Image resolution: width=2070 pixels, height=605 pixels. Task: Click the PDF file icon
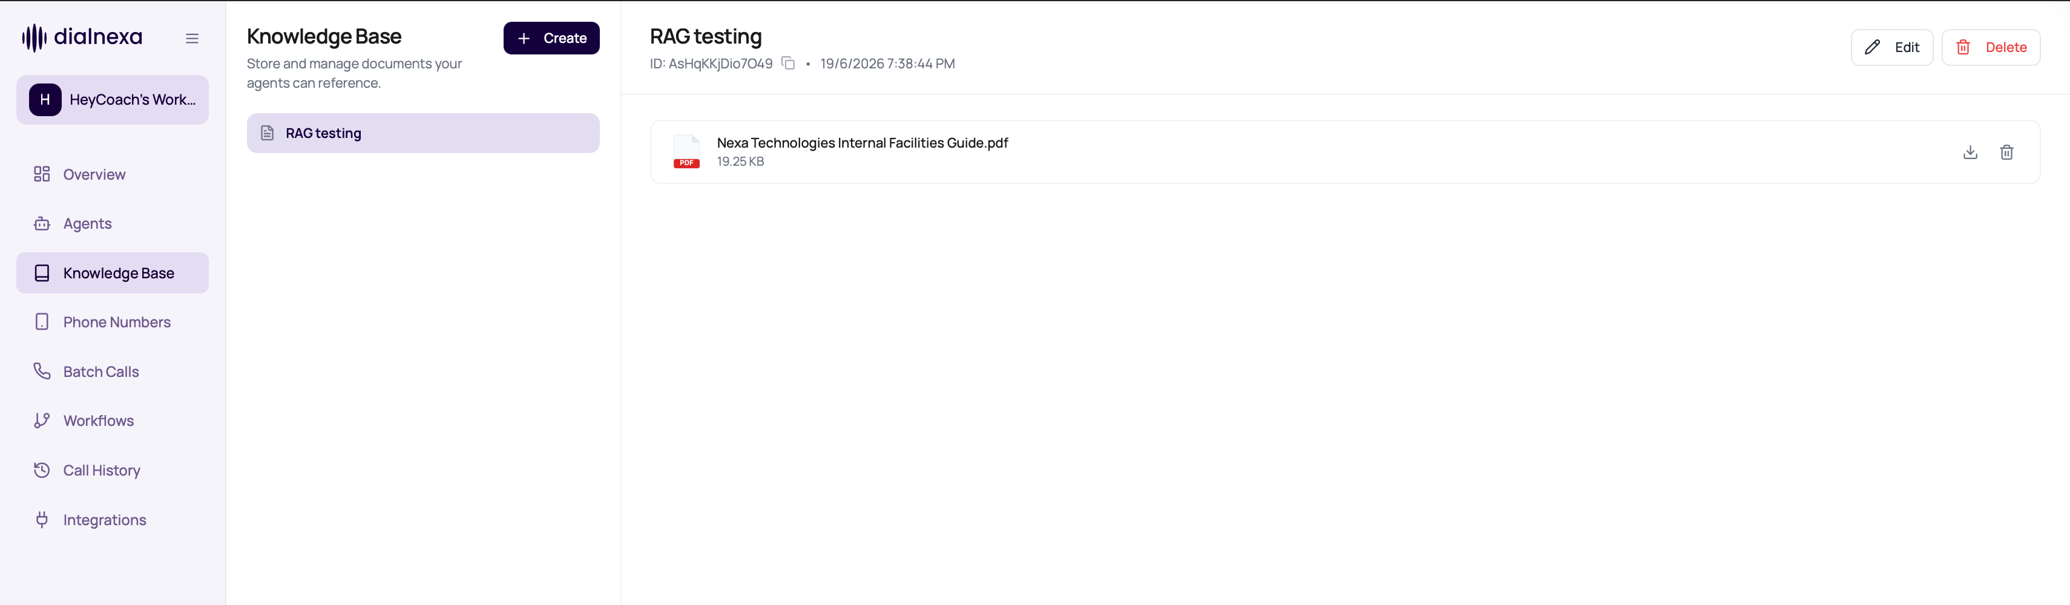point(686,152)
